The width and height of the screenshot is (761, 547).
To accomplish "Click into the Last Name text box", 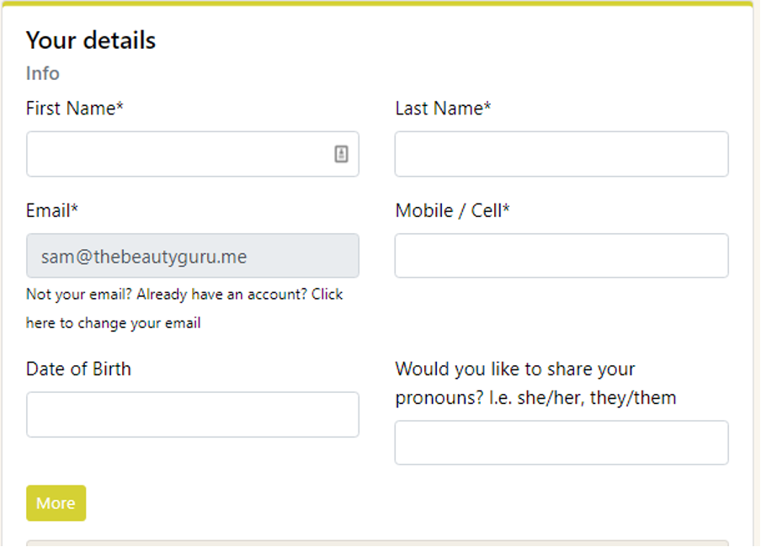I will pos(561,154).
